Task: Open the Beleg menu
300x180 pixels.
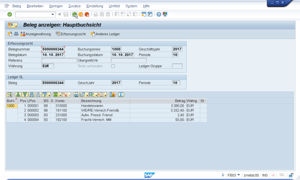Action: pos(17,6)
